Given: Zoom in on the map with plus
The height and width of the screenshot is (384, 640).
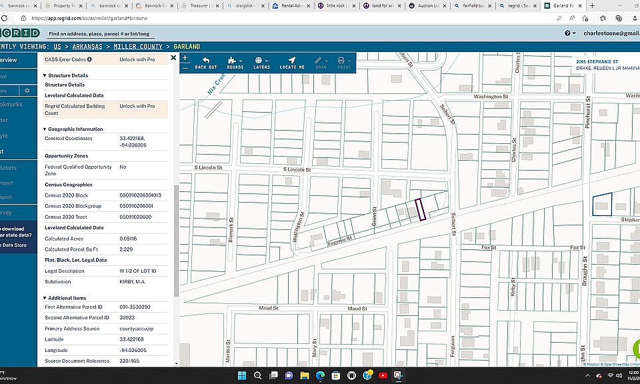Looking at the screenshot, I should tap(185, 58).
